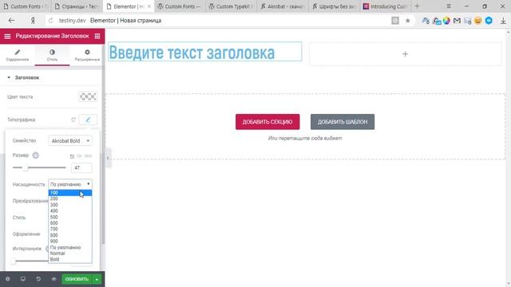The width and height of the screenshot is (511, 287).
Task: Open the Gmail extension icon
Action: pos(457,21)
